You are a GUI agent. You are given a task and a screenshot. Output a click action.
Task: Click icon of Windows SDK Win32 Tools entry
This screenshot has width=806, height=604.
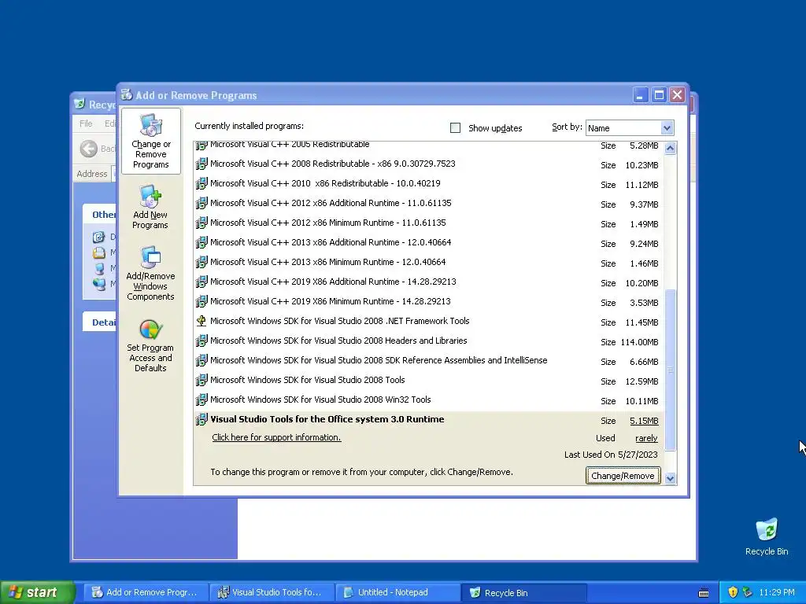point(201,400)
